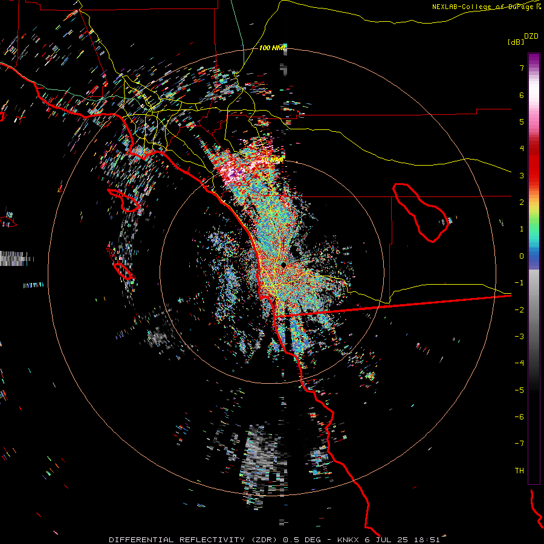
Task: Click the -1 value on color scale
Action: [x=519, y=283]
